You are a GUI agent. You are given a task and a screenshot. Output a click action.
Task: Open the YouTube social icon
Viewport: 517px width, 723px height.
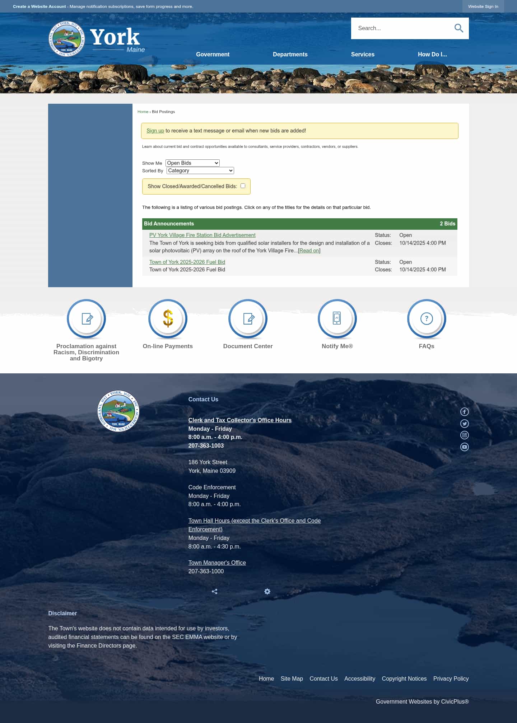coord(464,447)
